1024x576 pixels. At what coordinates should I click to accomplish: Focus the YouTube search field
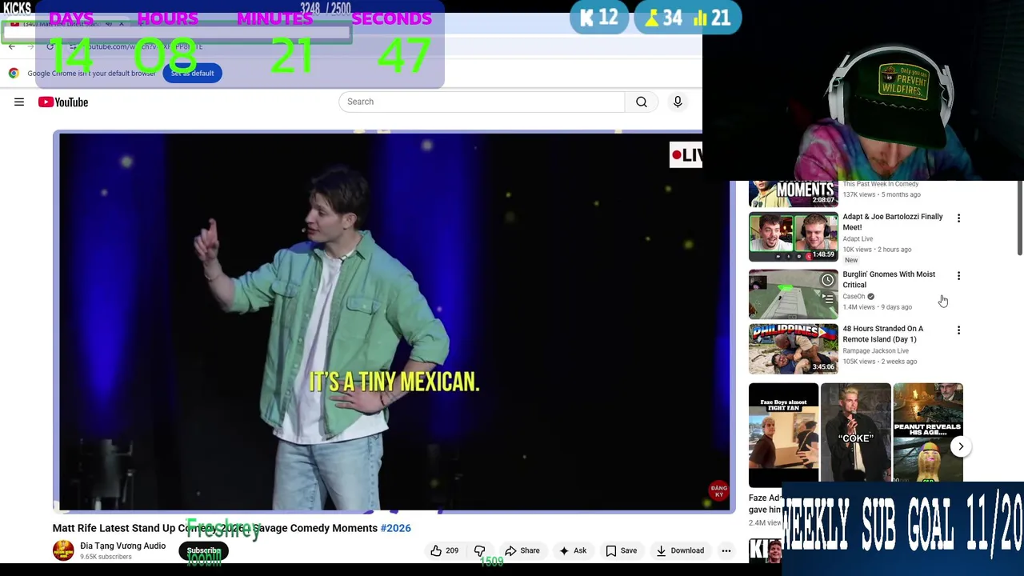[482, 102]
